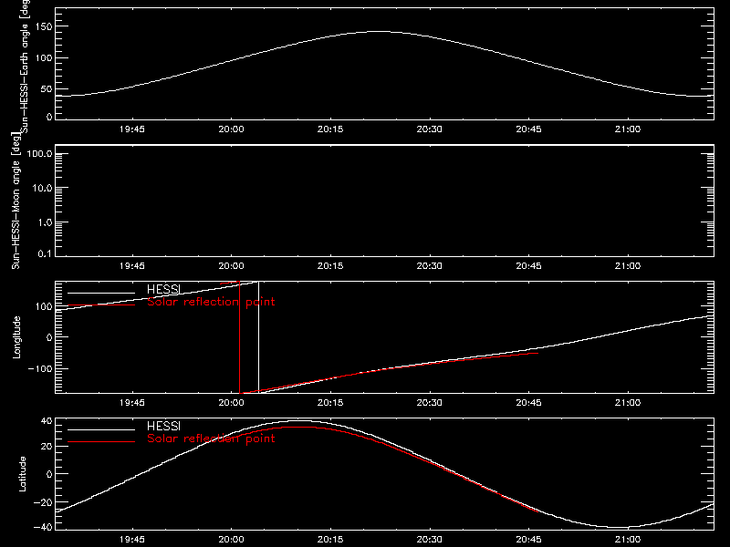Click the Latitude axis label
Viewport: 730px width, 547px height.
click(x=22, y=474)
